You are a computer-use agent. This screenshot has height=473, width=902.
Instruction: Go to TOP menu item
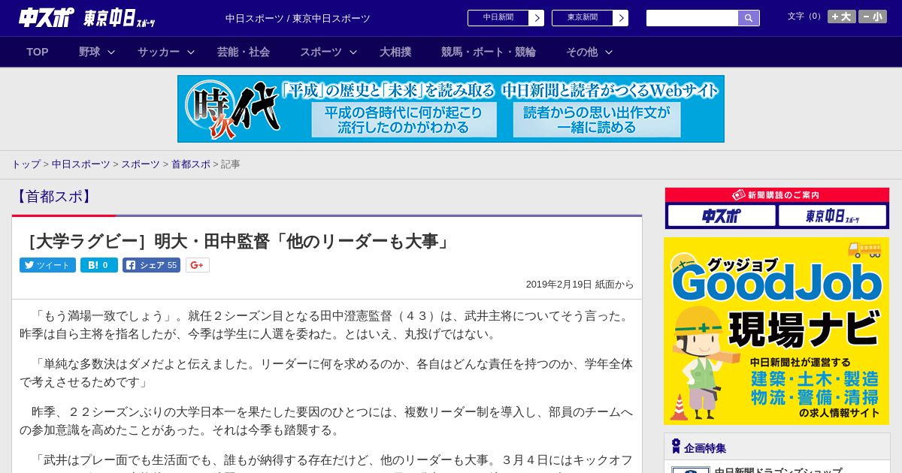point(38,52)
